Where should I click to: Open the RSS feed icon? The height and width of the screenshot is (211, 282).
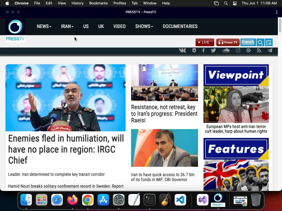tap(259, 51)
